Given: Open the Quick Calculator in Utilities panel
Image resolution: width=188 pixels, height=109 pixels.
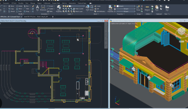Looking at the screenshot, I should (152, 11).
